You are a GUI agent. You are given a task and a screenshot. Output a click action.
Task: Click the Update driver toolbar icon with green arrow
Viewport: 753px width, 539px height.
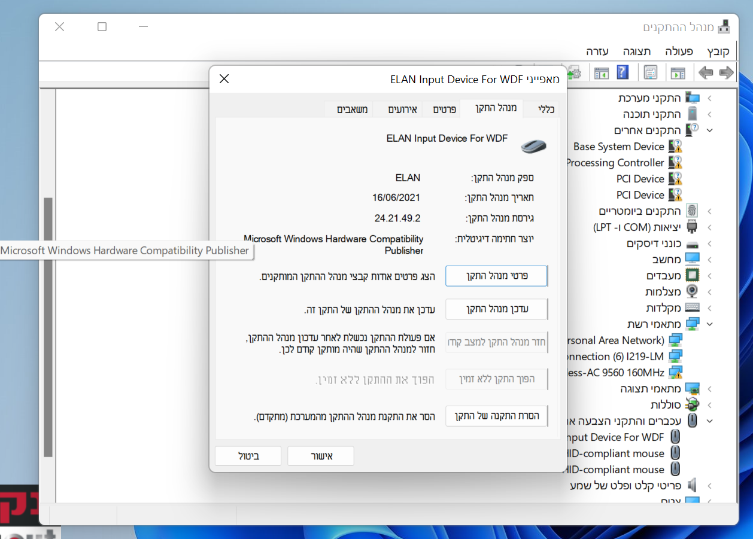click(x=575, y=72)
